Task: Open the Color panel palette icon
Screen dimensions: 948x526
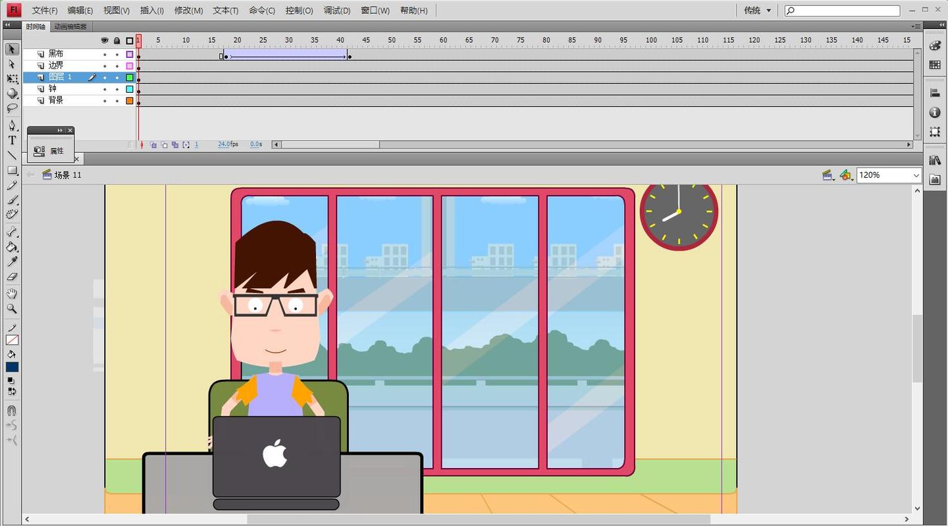Action: [x=935, y=46]
